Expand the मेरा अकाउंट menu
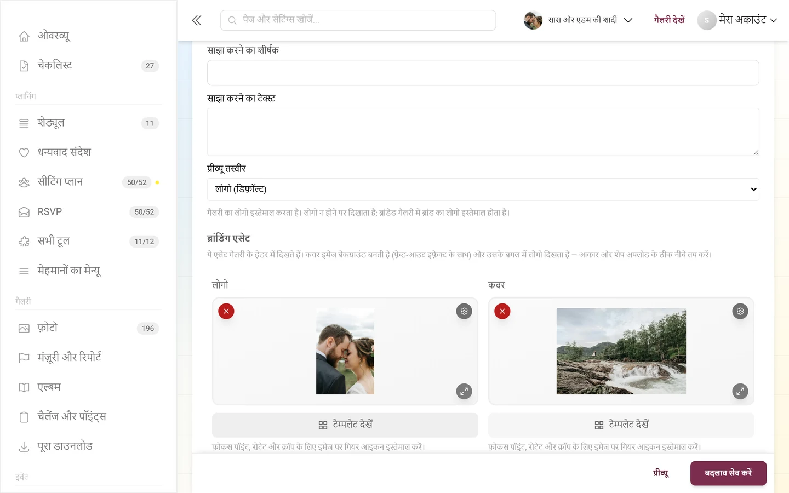This screenshot has width=789, height=493. click(737, 20)
